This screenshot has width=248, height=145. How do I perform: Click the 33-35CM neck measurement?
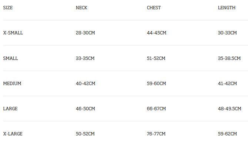click(x=85, y=58)
